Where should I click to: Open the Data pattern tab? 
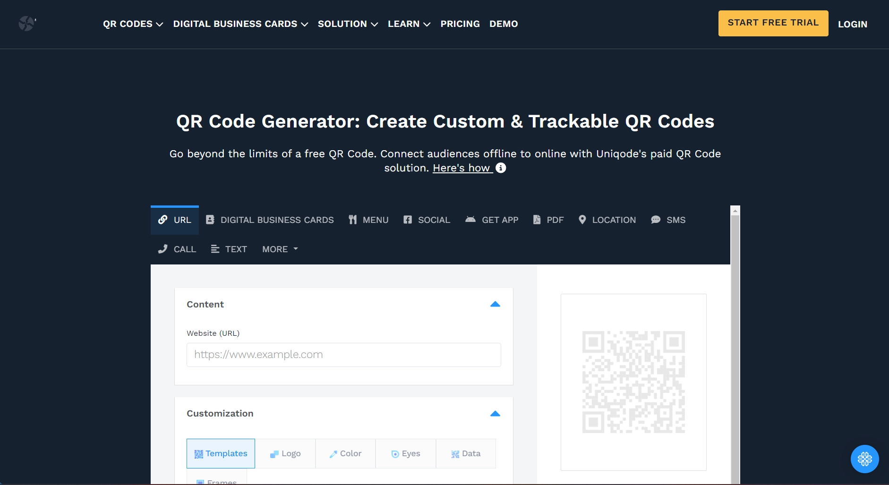(x=466, y=453)
